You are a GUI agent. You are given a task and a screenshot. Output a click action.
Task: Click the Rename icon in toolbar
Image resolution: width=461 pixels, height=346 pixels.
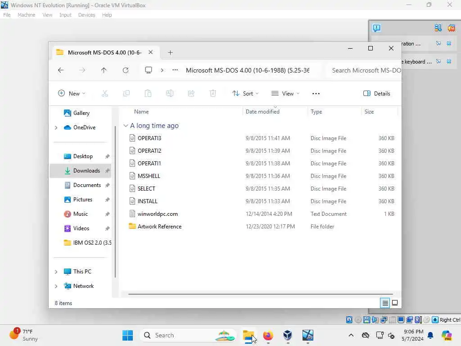tap(170, 94)
